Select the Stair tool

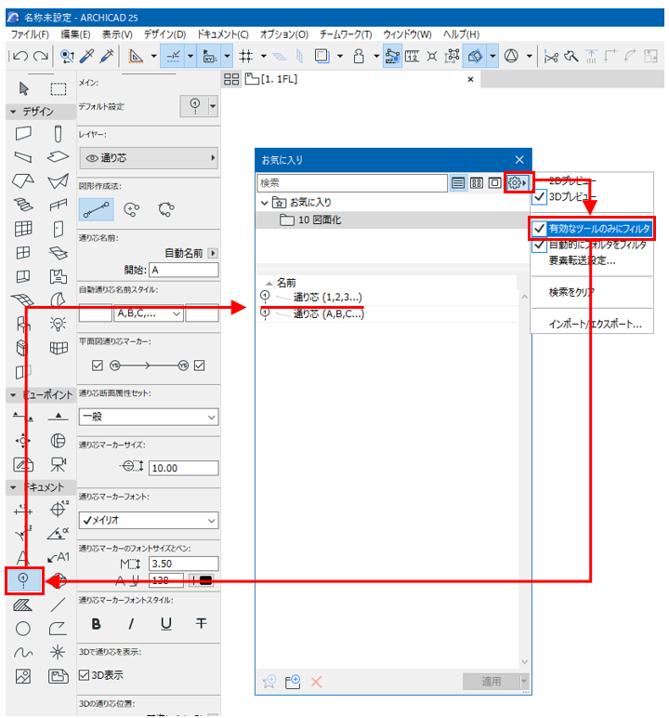pyautogui.click(x=23, y=205)
